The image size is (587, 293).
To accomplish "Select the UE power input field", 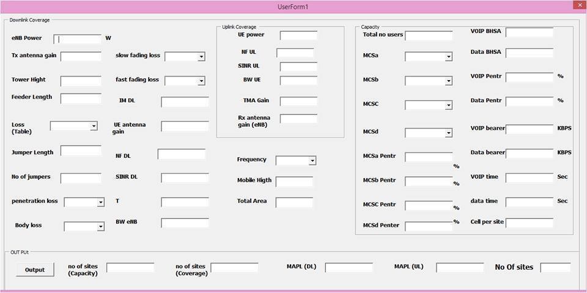I will 298,35.
